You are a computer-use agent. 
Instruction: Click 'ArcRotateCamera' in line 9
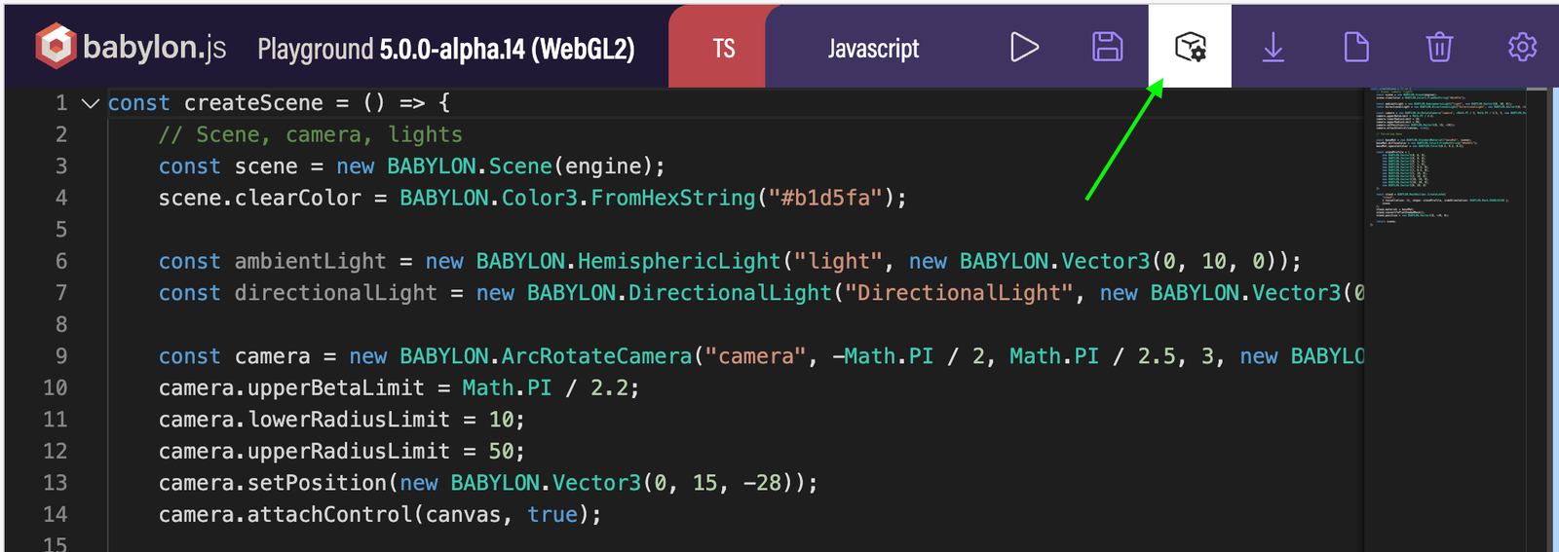point(596,356)
